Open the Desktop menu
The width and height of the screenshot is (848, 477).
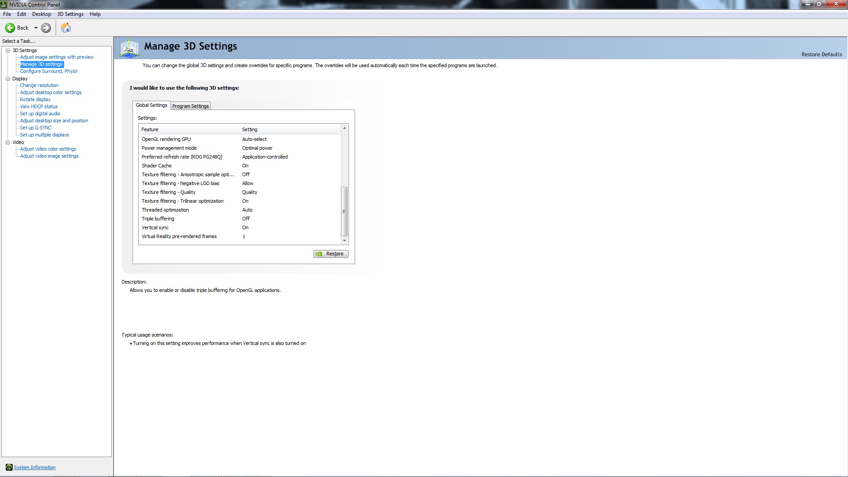coord(42,14)
